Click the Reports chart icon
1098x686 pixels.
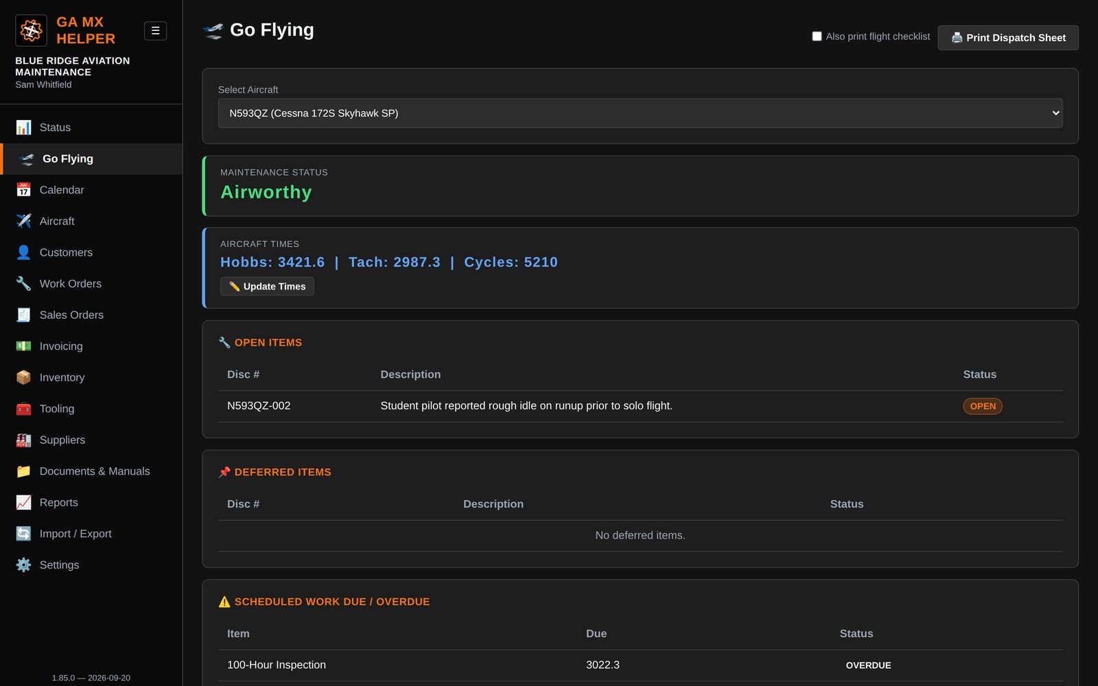pyautogui.click(x=23, y=502)
